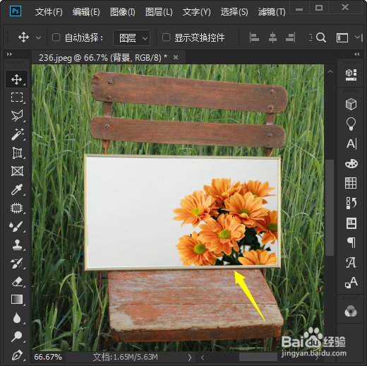Select the Eraser tool
This screenshot has width=367, height=366.
17,282
